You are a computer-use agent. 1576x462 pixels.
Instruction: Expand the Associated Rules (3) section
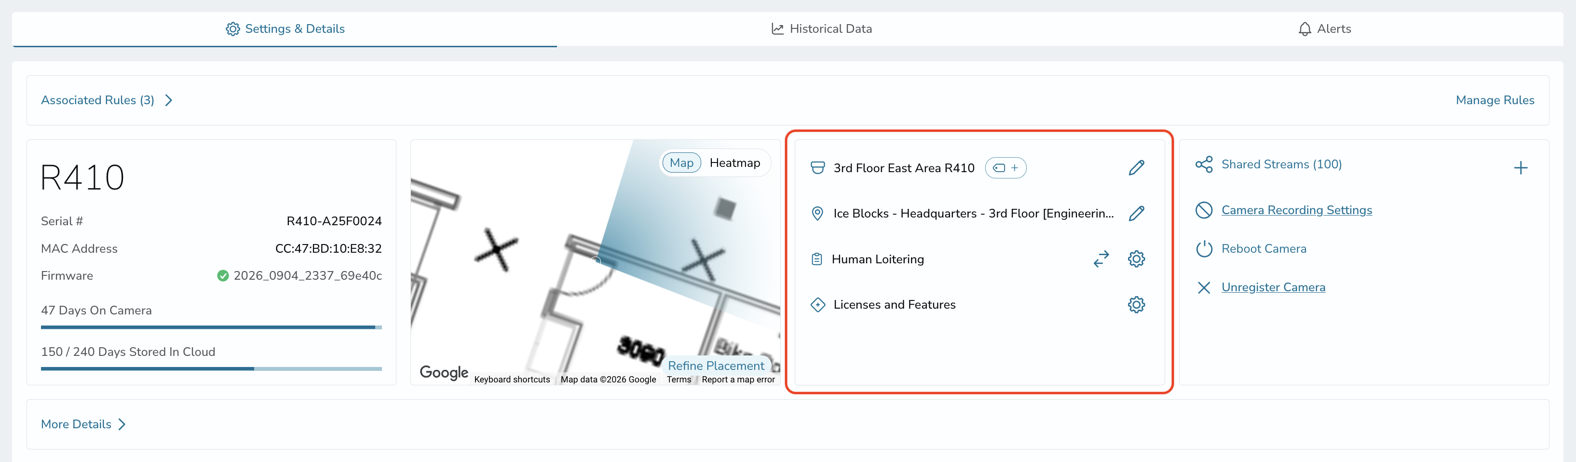click(107, 100)
